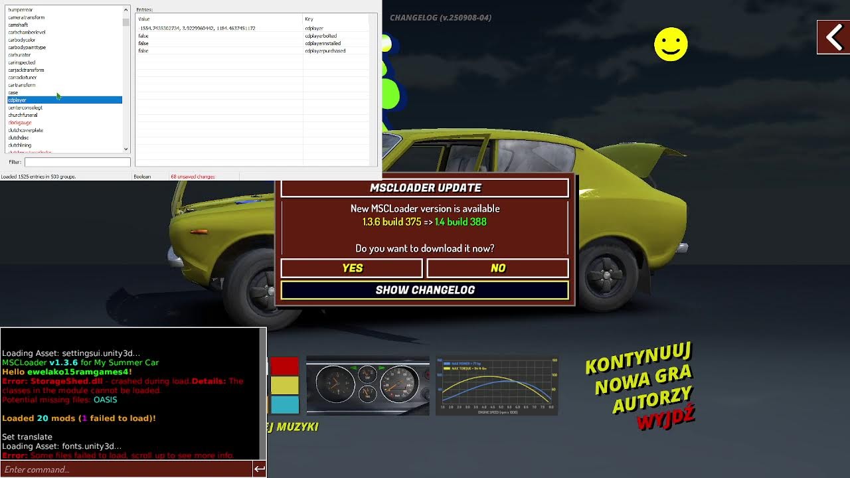Pick the yellow color swatch
This screenshot has width=850, height=478.
(x=285, y=385)
